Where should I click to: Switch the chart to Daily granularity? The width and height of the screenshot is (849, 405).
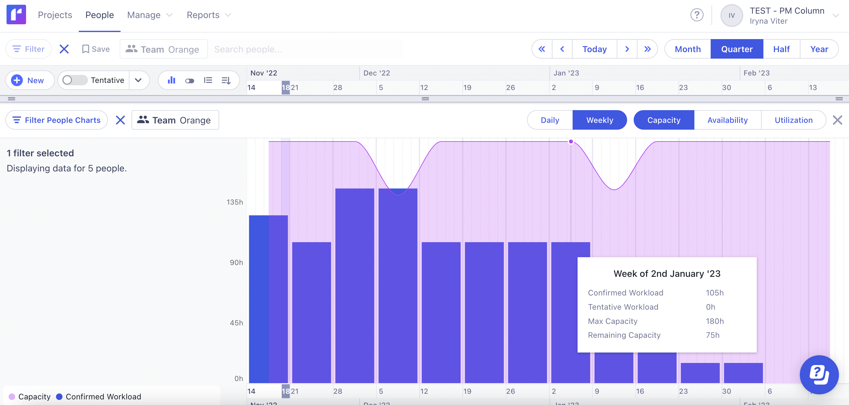(550, 120)
